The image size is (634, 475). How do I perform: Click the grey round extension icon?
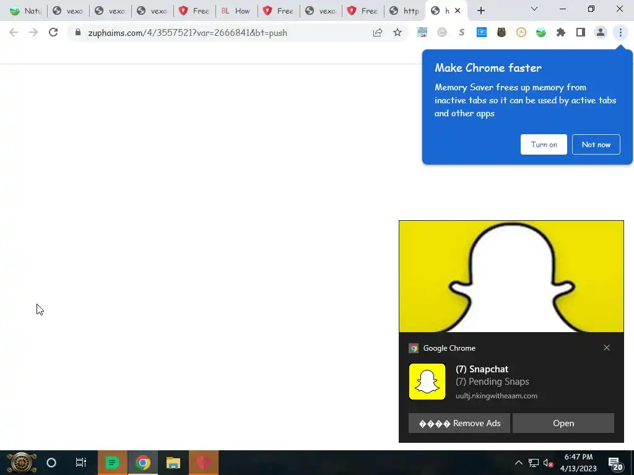(442, 32)
